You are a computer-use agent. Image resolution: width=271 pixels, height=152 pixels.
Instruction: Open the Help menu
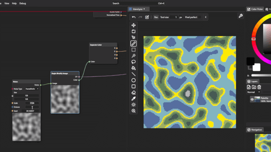[14, 3]
